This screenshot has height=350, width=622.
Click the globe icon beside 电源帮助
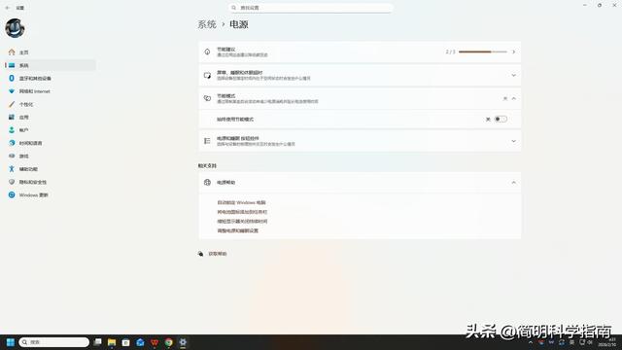point(207,183)
